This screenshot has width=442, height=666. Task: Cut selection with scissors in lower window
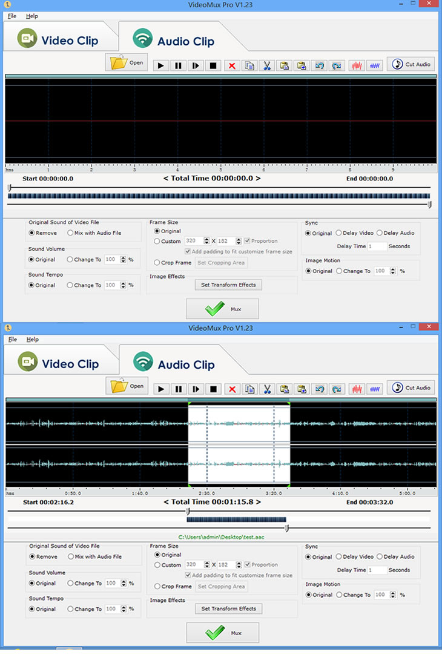click(x=268, y=389)
